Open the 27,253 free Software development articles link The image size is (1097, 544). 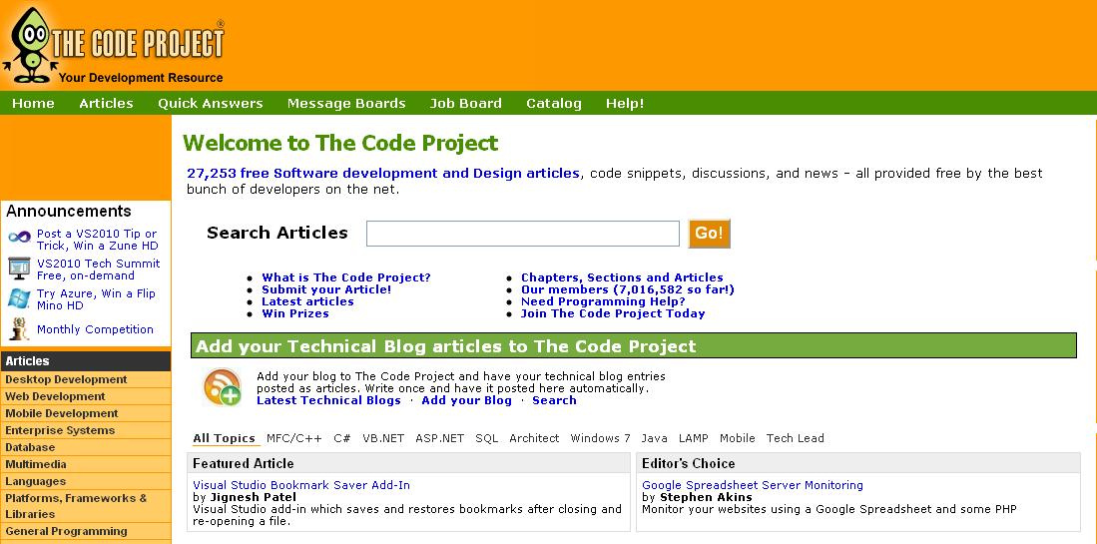(382, 173)
